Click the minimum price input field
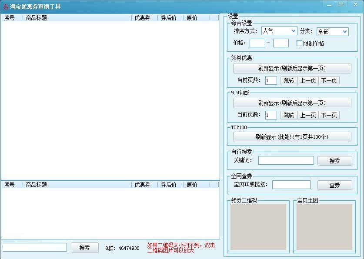Screen dimensions: 364x259 257,43
